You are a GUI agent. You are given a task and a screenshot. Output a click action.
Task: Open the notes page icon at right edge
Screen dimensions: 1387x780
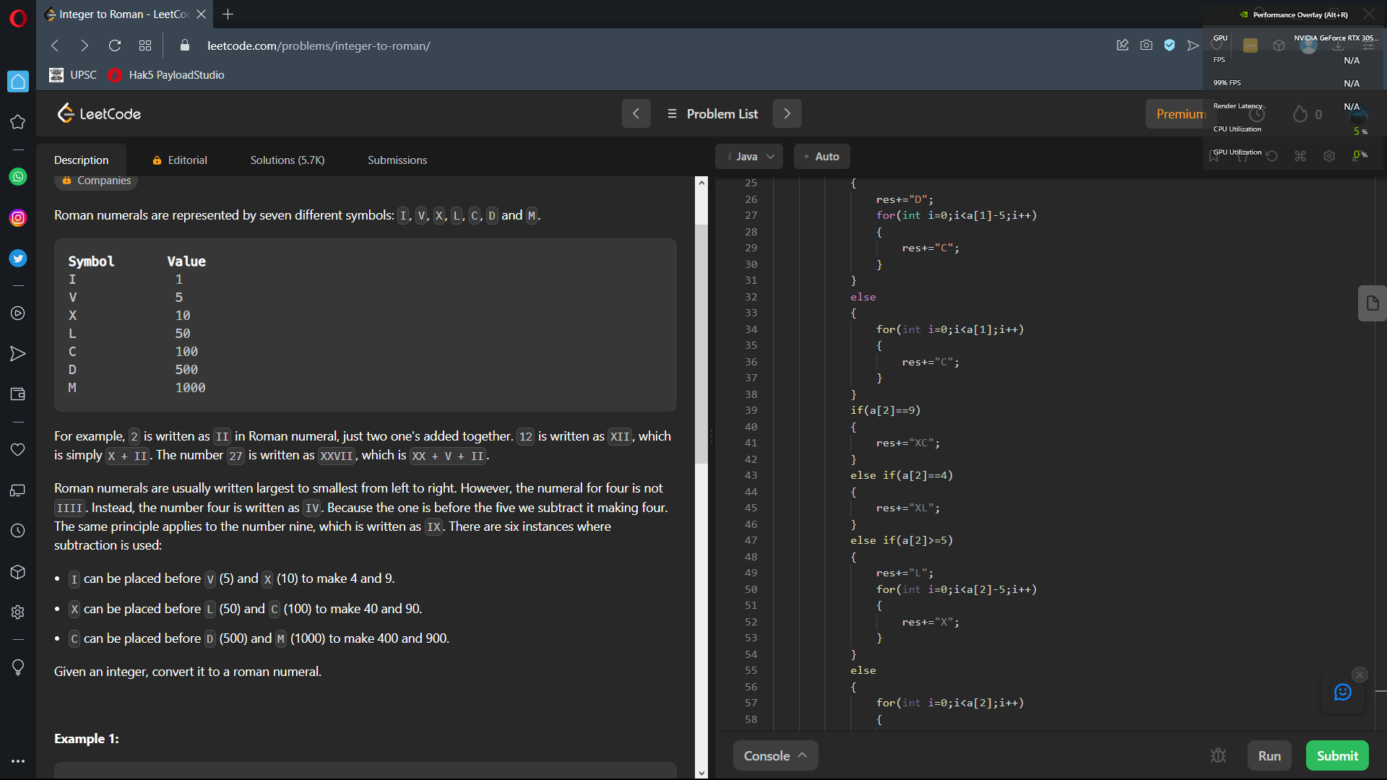coord(1372,303)
